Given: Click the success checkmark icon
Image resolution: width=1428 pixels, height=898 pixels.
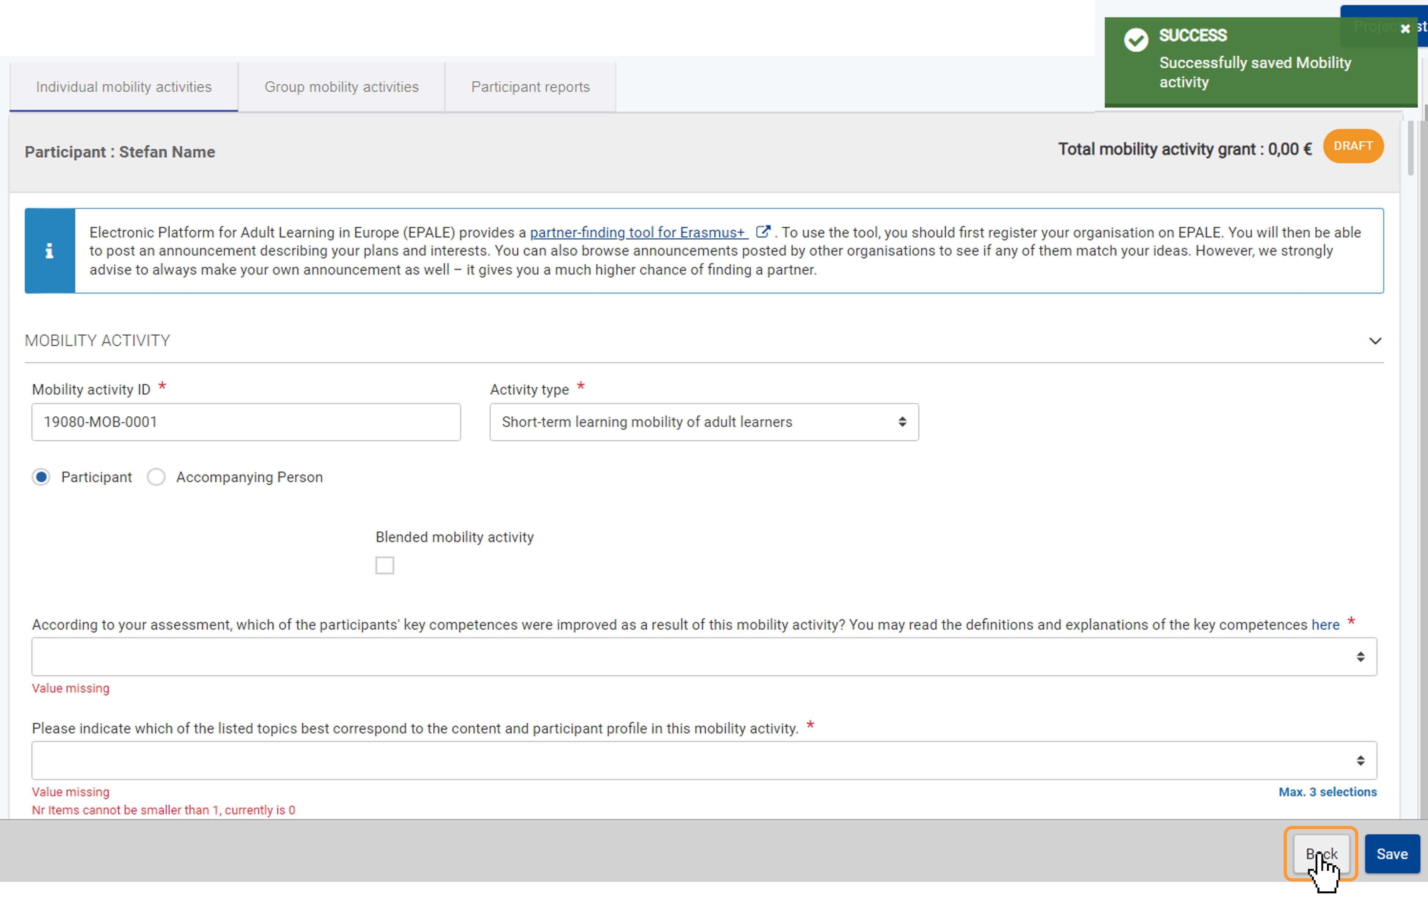Looking at the screenshot, I should (1136, 40).
